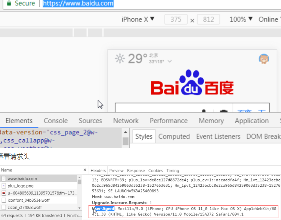This screenshot has width=281, height=220.
Task: Switch to the Sources tab
Action: [90, 121]
